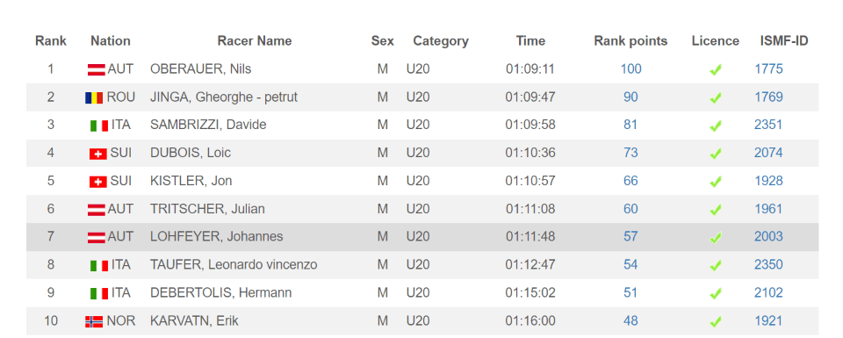Click the Norwegian flag for KARVATN, Erik

click(94, 322)
